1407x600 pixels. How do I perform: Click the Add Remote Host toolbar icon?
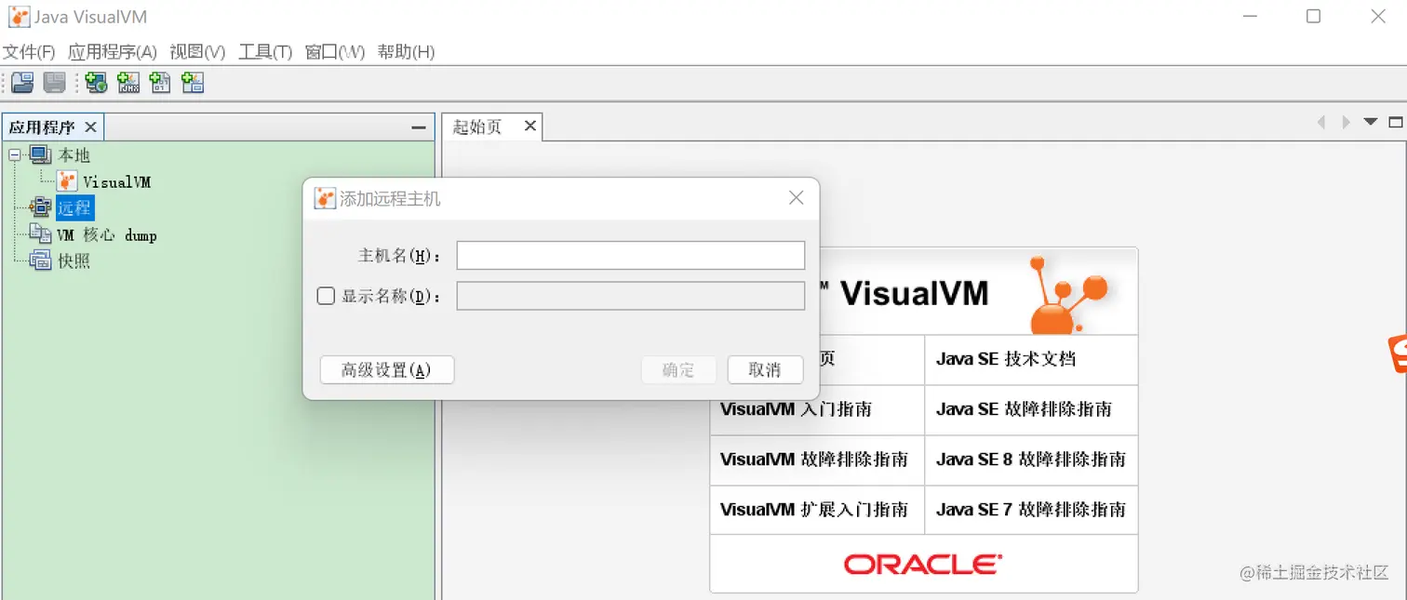tap(96, 83)
